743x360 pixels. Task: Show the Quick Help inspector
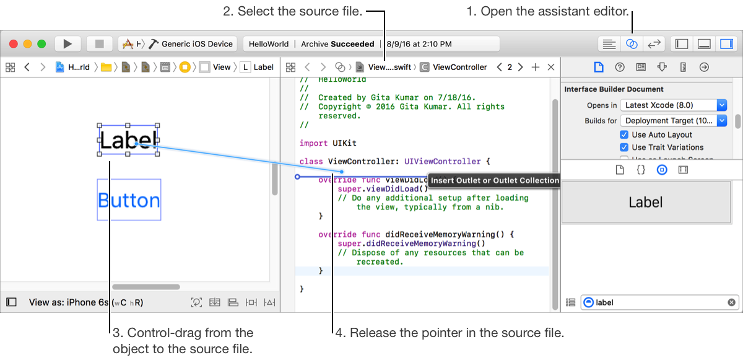tap(619, 67)
